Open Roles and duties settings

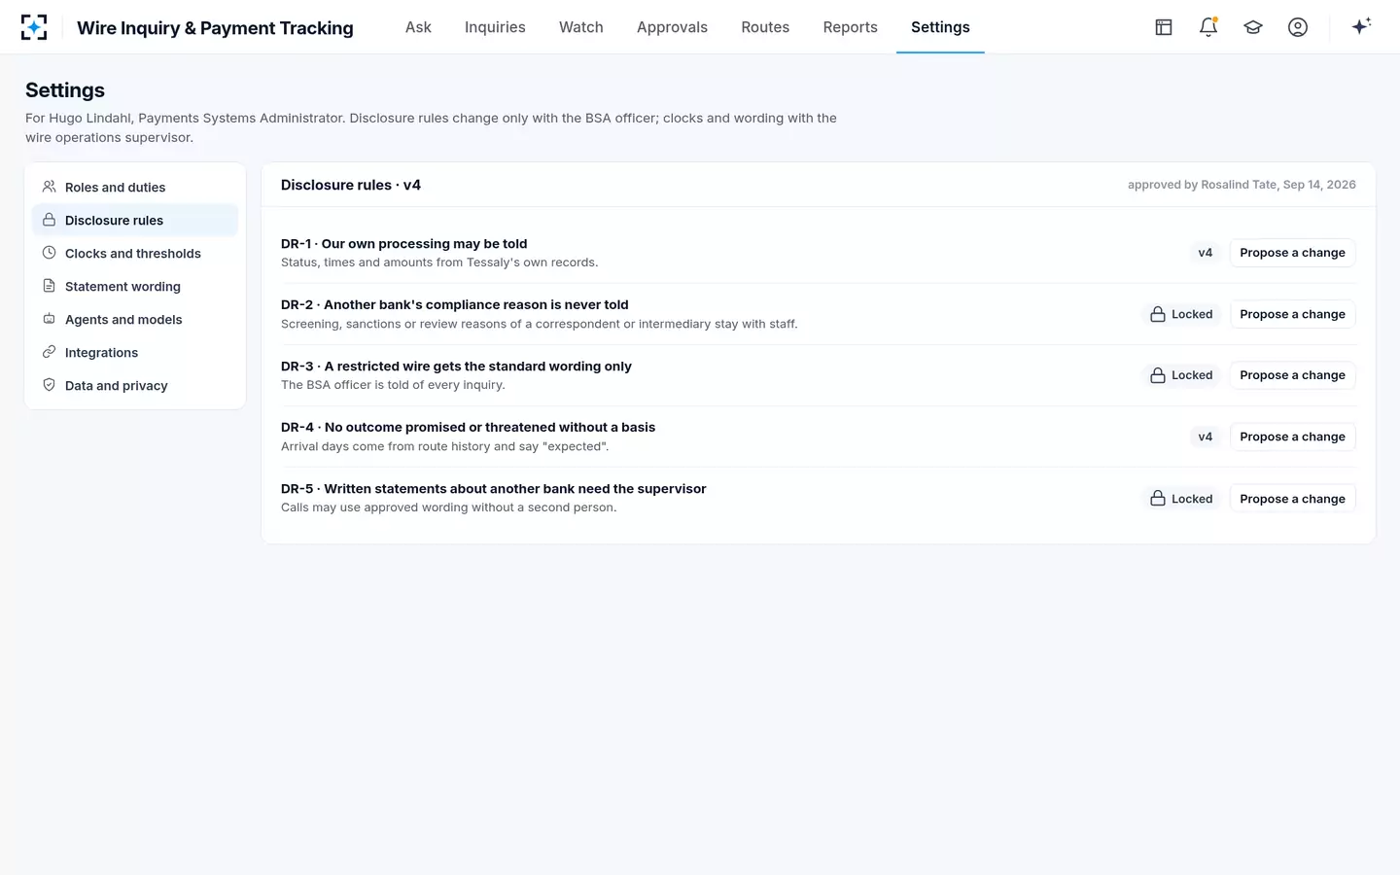click(x=135, y=187)
